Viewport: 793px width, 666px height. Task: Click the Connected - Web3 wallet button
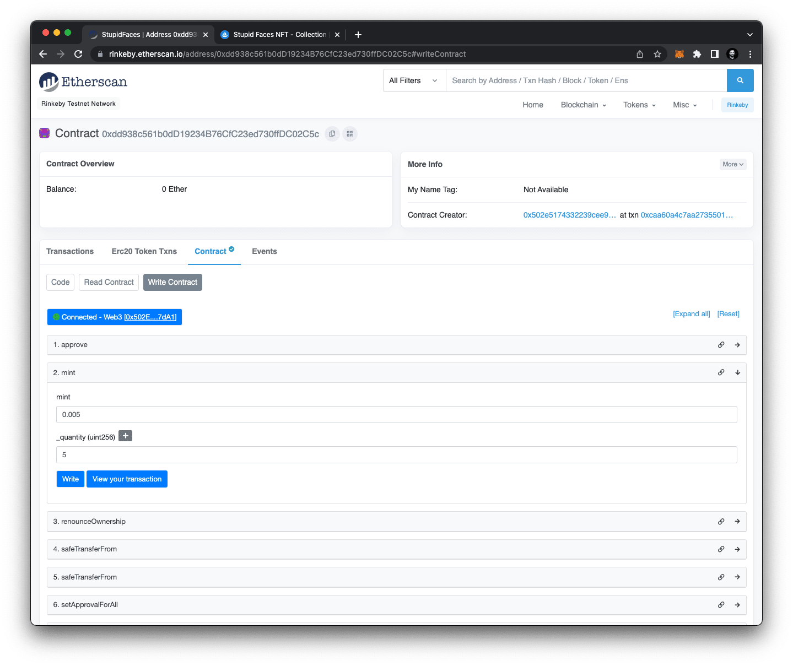115,317
